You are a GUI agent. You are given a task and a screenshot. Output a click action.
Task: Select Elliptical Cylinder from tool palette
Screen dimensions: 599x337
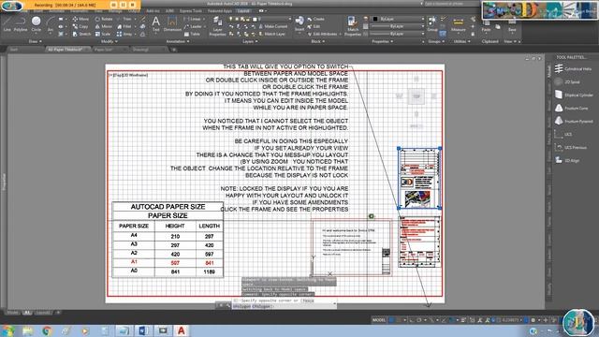(x=574, y=95)
